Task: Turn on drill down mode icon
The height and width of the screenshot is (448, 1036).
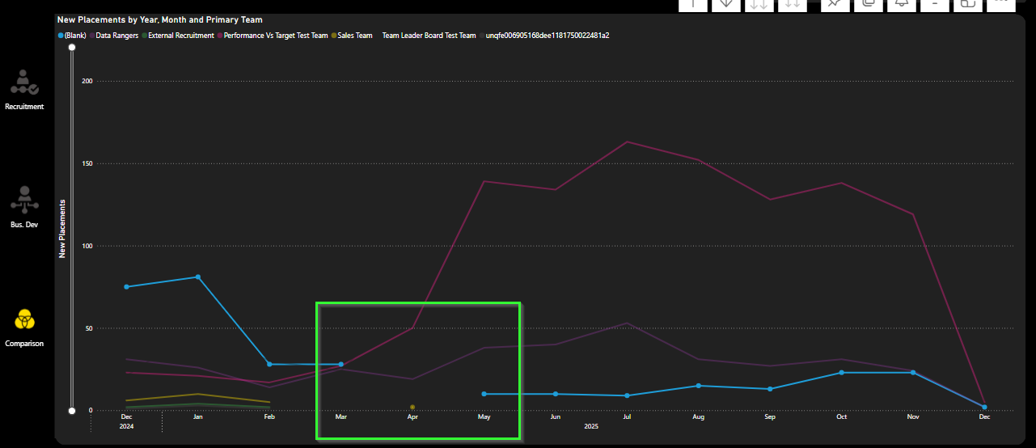Action: click(726, 4)
